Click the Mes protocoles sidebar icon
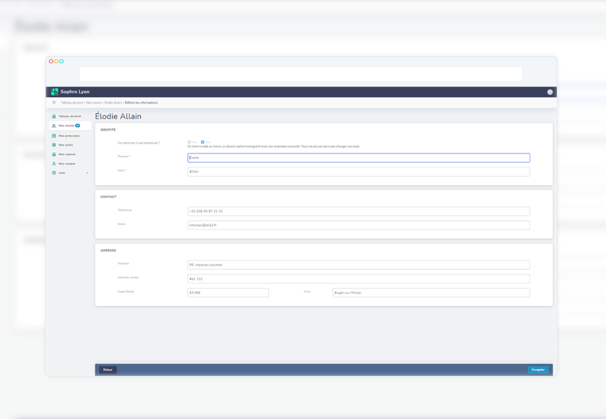This screenshot has height=419, width=606. click(x=54, y=136)
